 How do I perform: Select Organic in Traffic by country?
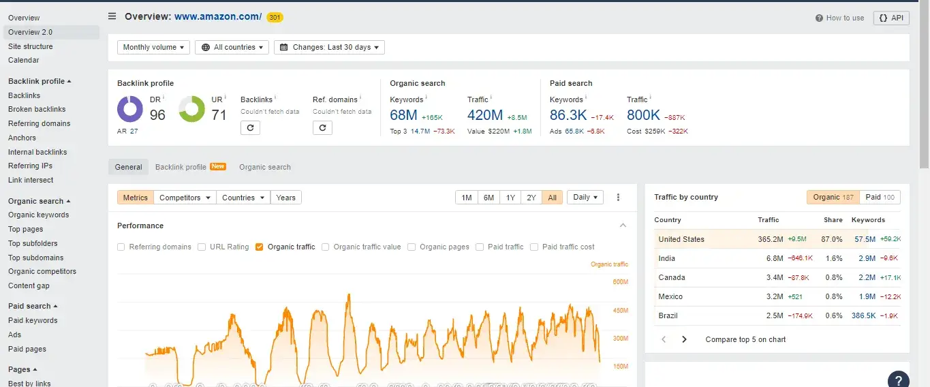pos(833,197)
